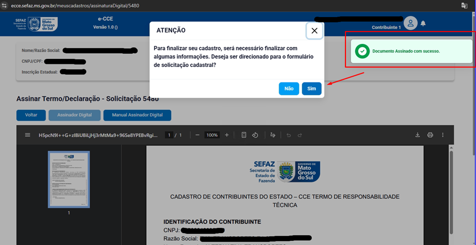This screenshot has height=245, width=476.
Task: Zoom out the PDF with minus icon
Action: pos(198,135)
